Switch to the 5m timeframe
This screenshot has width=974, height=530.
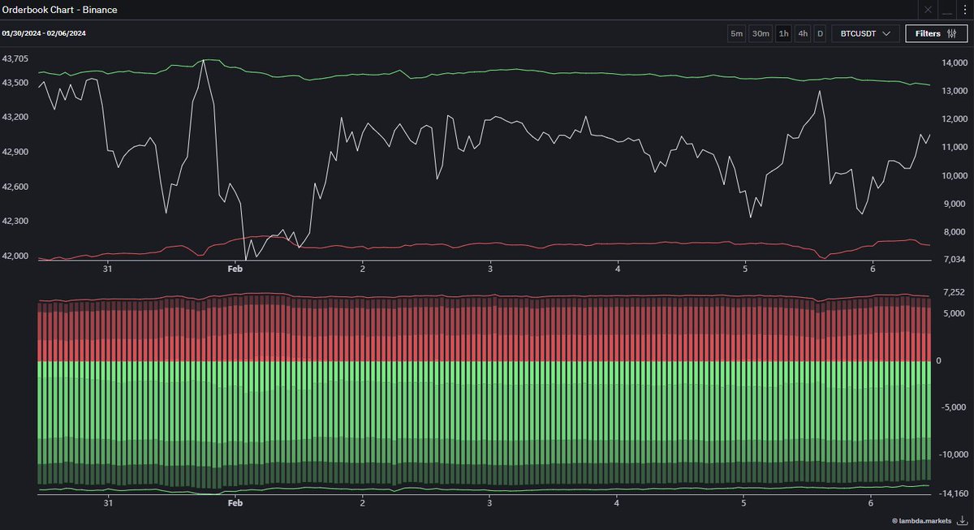pos(736,33)
